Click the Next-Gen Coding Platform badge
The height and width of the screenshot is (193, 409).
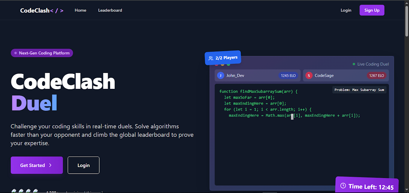tap(42, 53)
